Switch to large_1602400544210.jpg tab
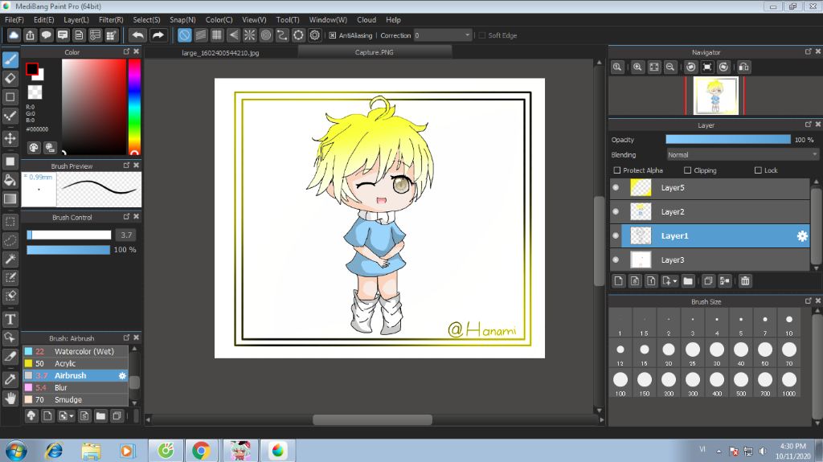Screen dimensions: 823x462 (x=220, y=52)
